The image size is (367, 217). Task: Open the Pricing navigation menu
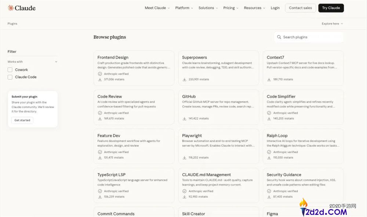click(230, 8)
